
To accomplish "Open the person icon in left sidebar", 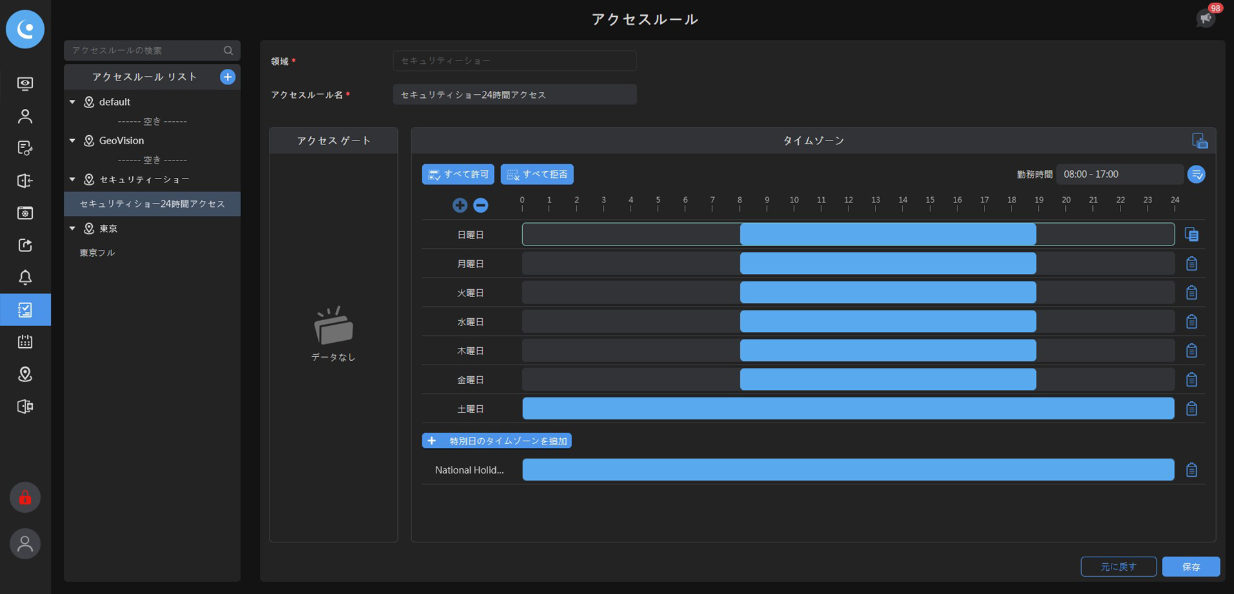I will tap(25, 116).
